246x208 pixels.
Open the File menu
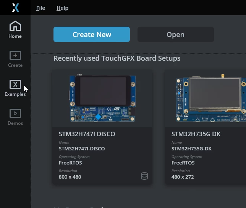[x=40, y=8]
